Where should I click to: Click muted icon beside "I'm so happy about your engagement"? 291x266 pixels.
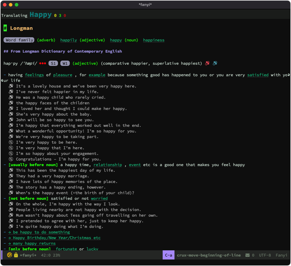pos(11,153)
